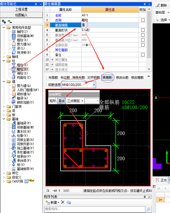The height and width of the screenshot is (213, 170).
Task: Toggle 附加 checkbox for 截面宽(B边) row
Action: click(143, 35)
